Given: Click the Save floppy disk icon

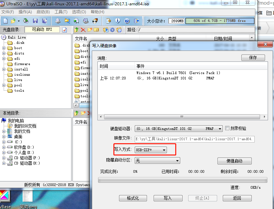Looking at the screenshot, I should click(x=35, y=21).
